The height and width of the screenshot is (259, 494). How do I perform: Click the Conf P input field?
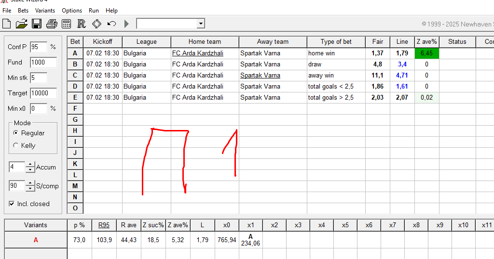(x=39, y=47)
